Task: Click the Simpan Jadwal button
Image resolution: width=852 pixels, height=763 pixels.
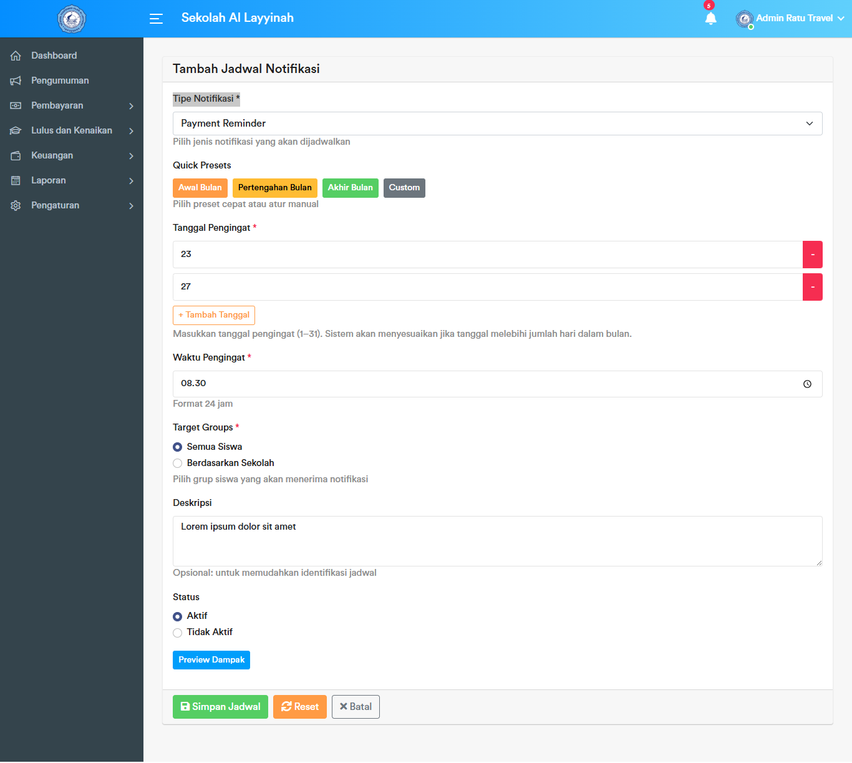Action: pyautogui.click(x=220, y=706)
